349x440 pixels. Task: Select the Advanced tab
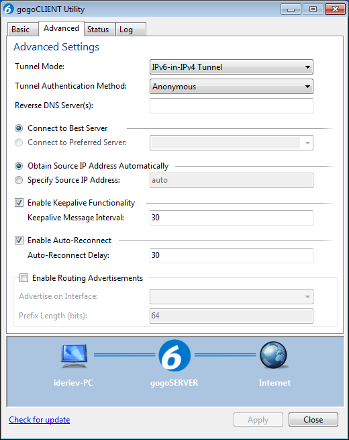click(61, 28)
